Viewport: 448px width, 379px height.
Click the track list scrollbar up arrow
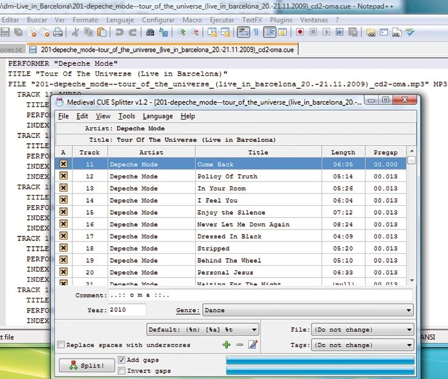click(x=412, y=151)
